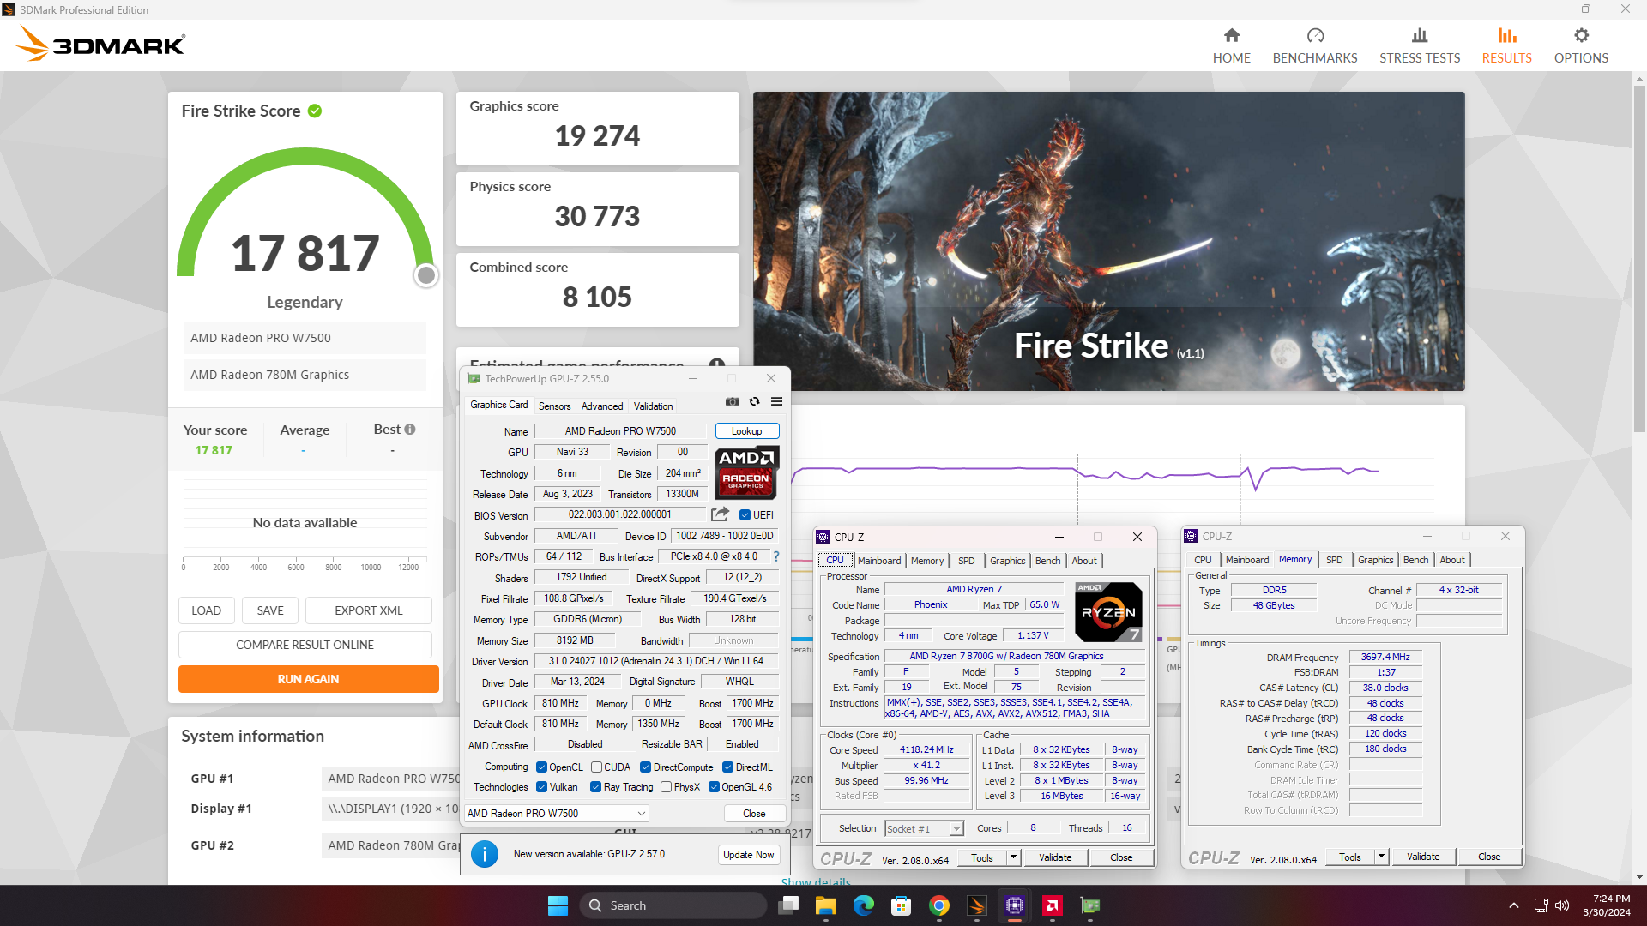Viewport: 1647px width, 926px height.
Task: Open File Explorer from taskbar
Action: pyautogui.click(x=825, y=905)
